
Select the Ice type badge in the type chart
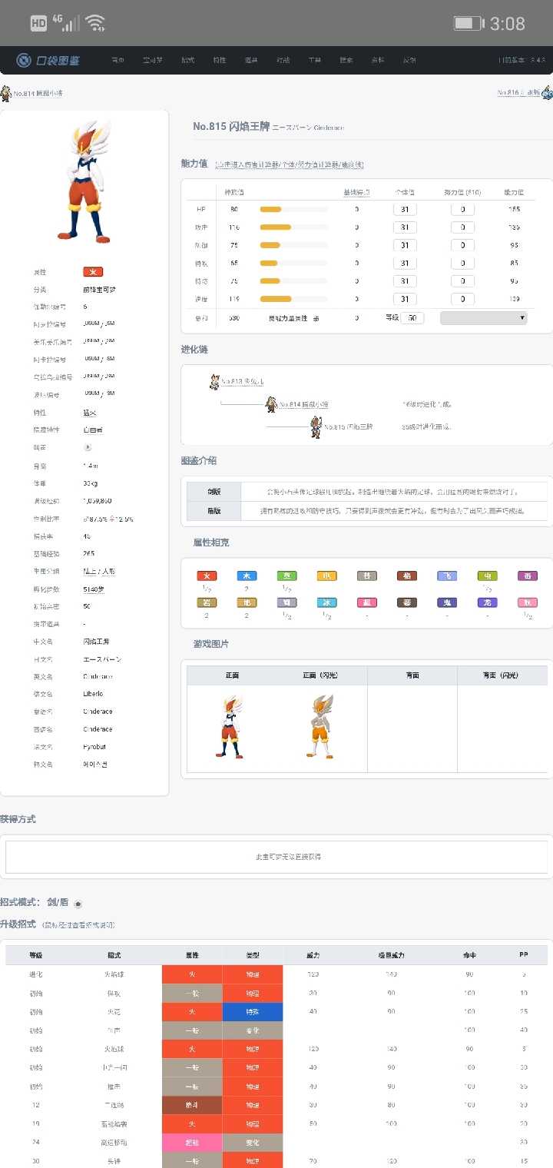pos(327,602)
